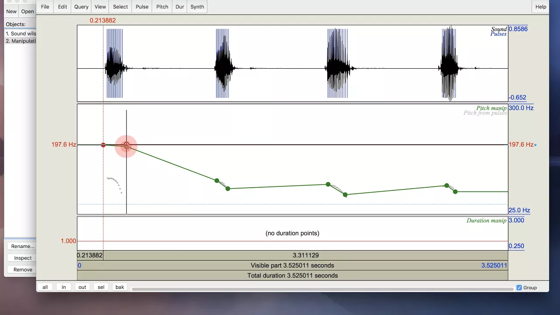This screenshot has width=560, height=315.
Task: Click the -0.652 amplitude minimum label
Action: pos(518,98)
